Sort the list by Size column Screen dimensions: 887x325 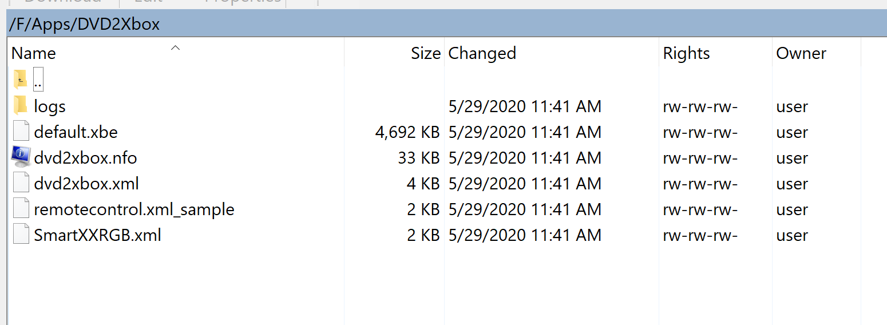[x=426, y=53]
